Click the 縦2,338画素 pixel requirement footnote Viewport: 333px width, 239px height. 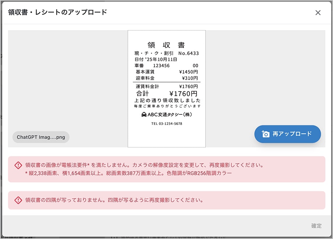click(128, 173)
